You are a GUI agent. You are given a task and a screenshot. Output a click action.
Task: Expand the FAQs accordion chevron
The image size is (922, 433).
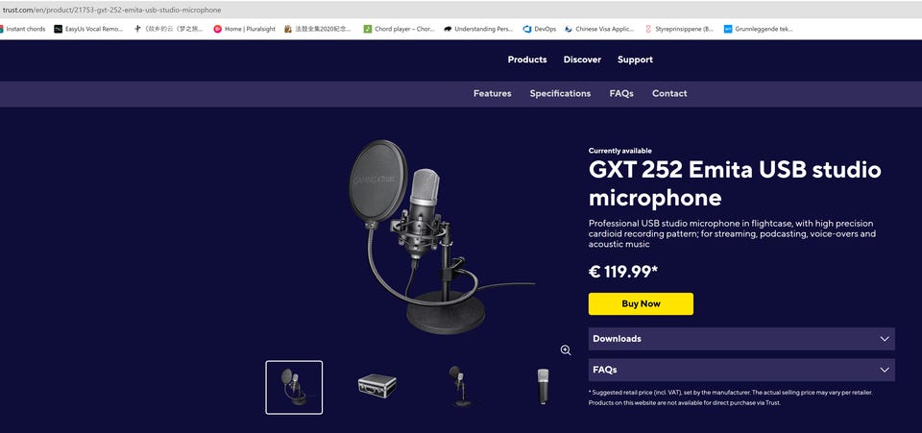[x=885, y=371]
